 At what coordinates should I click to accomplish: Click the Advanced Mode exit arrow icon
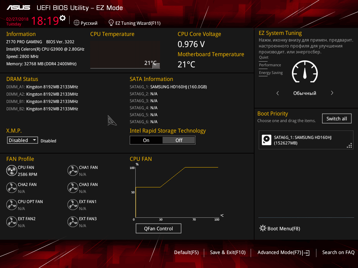tap(306, 253)
